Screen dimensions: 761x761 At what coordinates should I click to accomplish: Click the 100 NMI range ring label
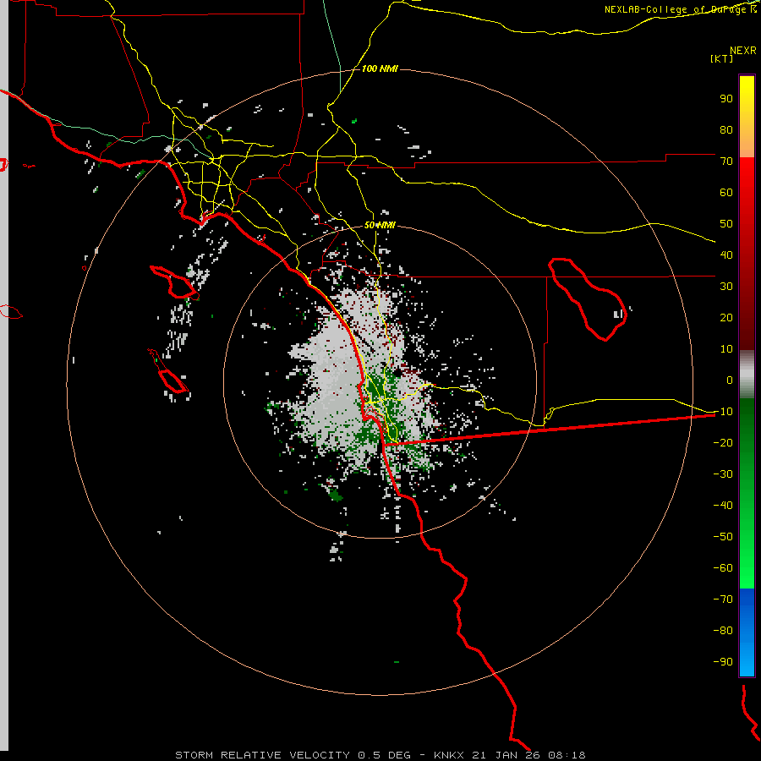coord(380,69)
